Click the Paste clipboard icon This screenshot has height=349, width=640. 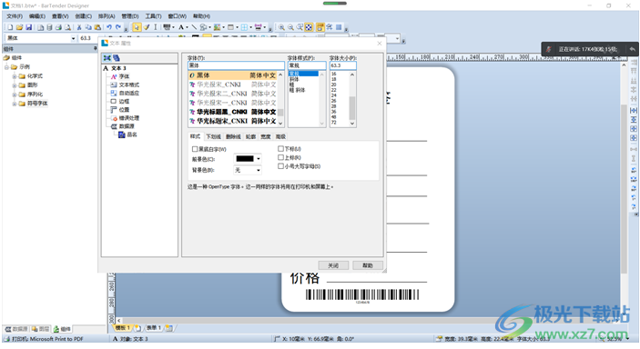pos(97,27)
